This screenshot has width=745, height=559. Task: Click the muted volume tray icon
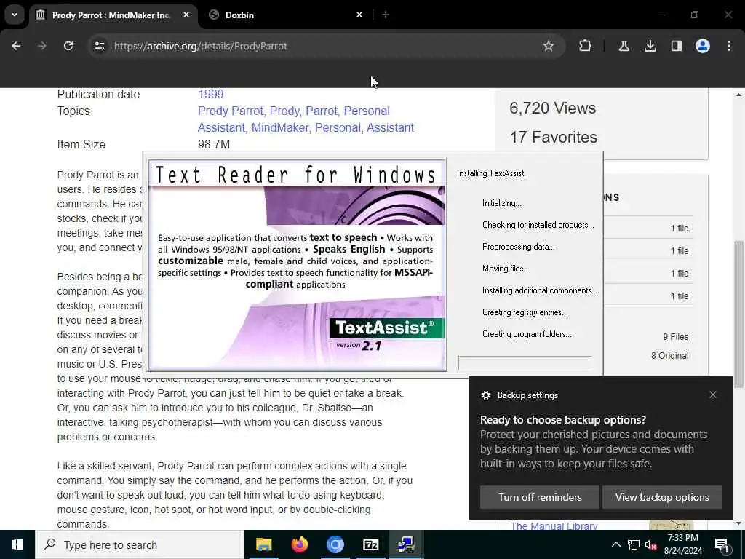651,544
